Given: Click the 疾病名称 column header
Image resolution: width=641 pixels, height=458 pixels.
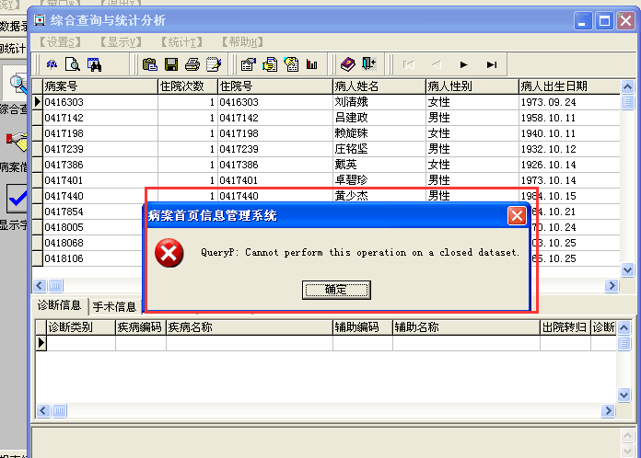Looking at the screenshot, I should click(250, 327).
